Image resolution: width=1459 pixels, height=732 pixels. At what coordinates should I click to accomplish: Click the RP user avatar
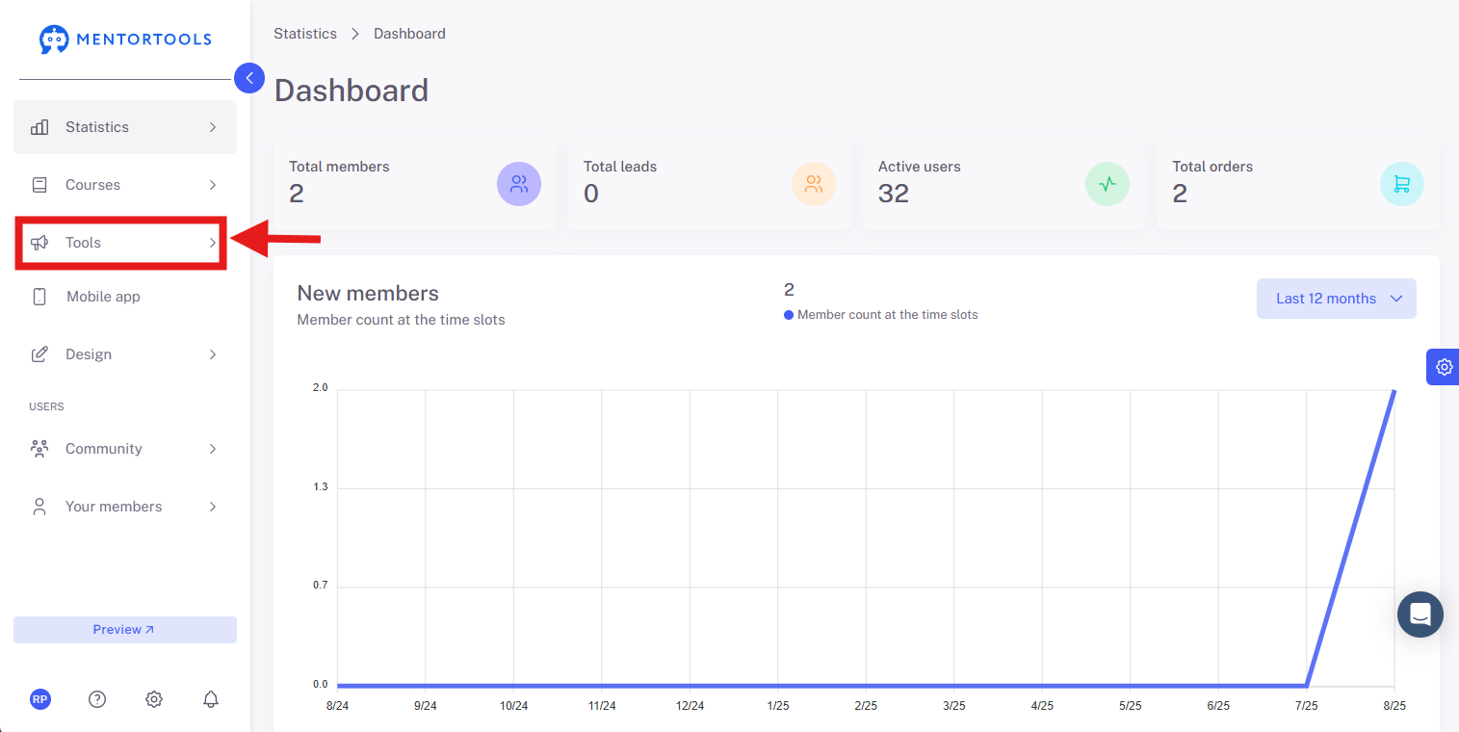coord(40,699)
